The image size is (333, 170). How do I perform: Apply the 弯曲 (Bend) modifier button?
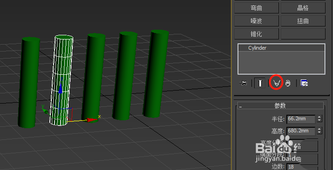[257, 8]
